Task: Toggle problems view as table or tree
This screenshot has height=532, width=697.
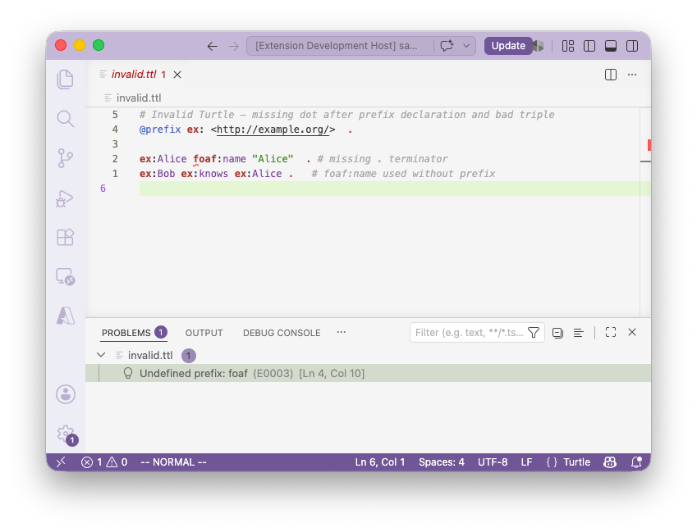Action: (578, 333)
